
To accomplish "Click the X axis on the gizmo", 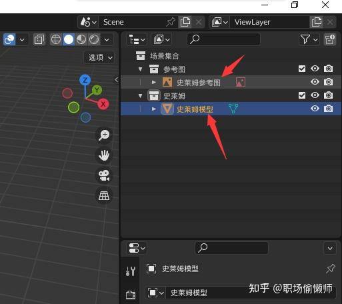I will click(x=103, y=104).
